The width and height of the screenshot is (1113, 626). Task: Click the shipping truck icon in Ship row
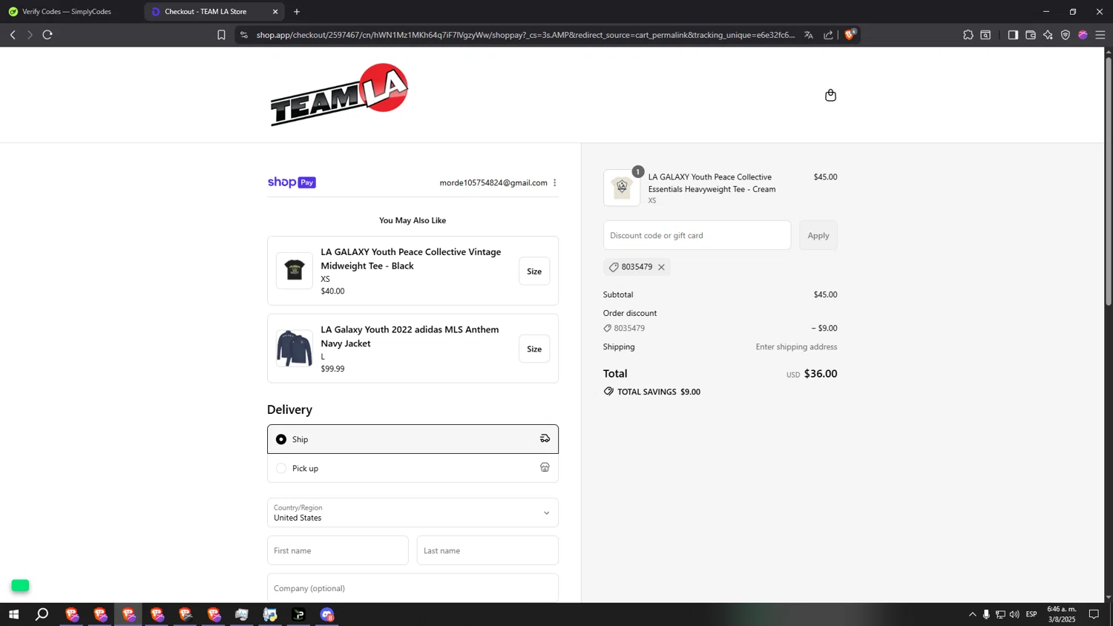(x=545, y=438)
